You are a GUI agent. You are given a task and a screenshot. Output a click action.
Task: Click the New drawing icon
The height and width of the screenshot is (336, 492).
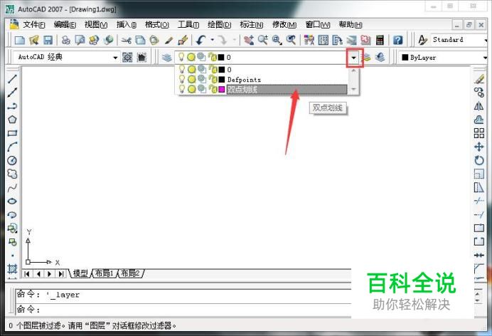[20, 40]
